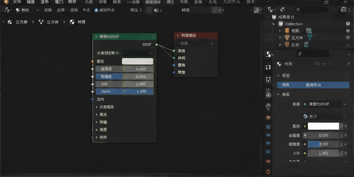Open the 窗口 menu in top bar

[x=59, y=2]
